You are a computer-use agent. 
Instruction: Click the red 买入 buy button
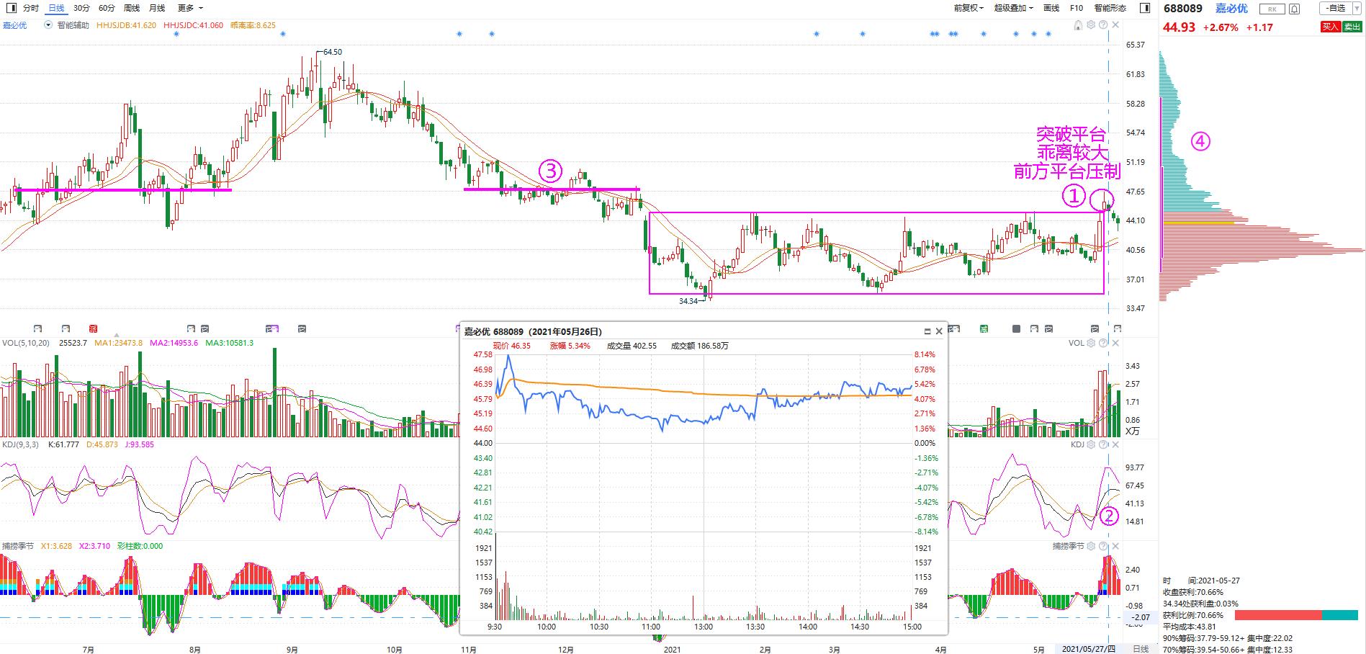(x=1331, y=27)
